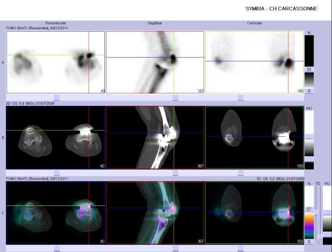The width and height of the screenshot is (332, 252).
Task: Click the 'TOMO 99mTc [Reoriented], 09/12/2011' label above row A
Action: tap(37, 28)
